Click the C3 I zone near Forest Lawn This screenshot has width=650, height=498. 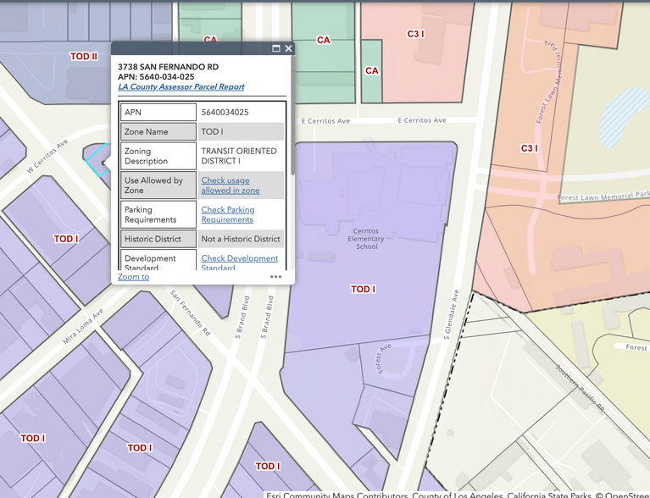[530, 149]
